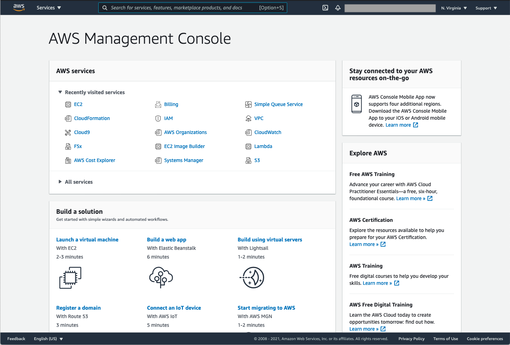Image resolution: width=510 pixels, height=345 pixels.
Task: Open the S3 link
Action: [257, 160]
